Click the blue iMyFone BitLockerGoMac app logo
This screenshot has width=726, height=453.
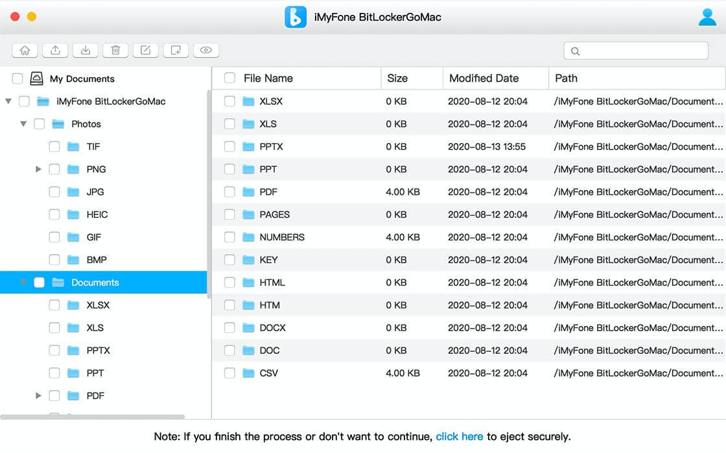(296, 17)
